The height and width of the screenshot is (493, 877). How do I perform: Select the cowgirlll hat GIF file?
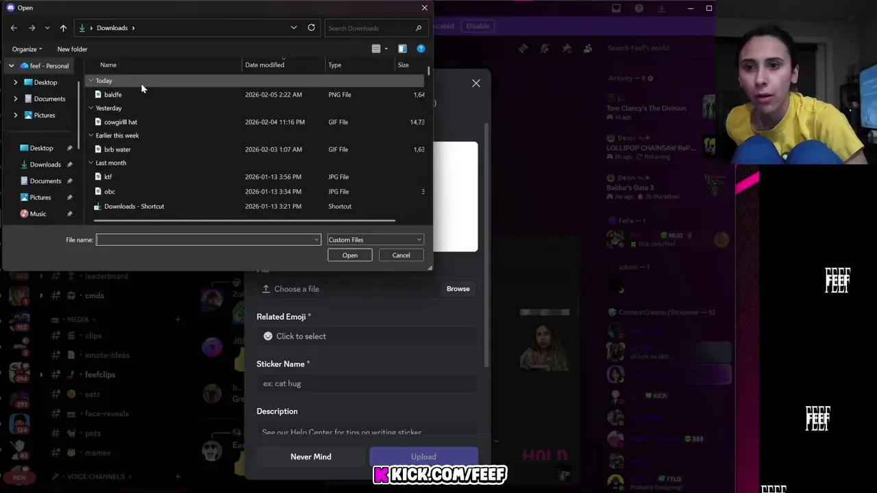[121, 122]
